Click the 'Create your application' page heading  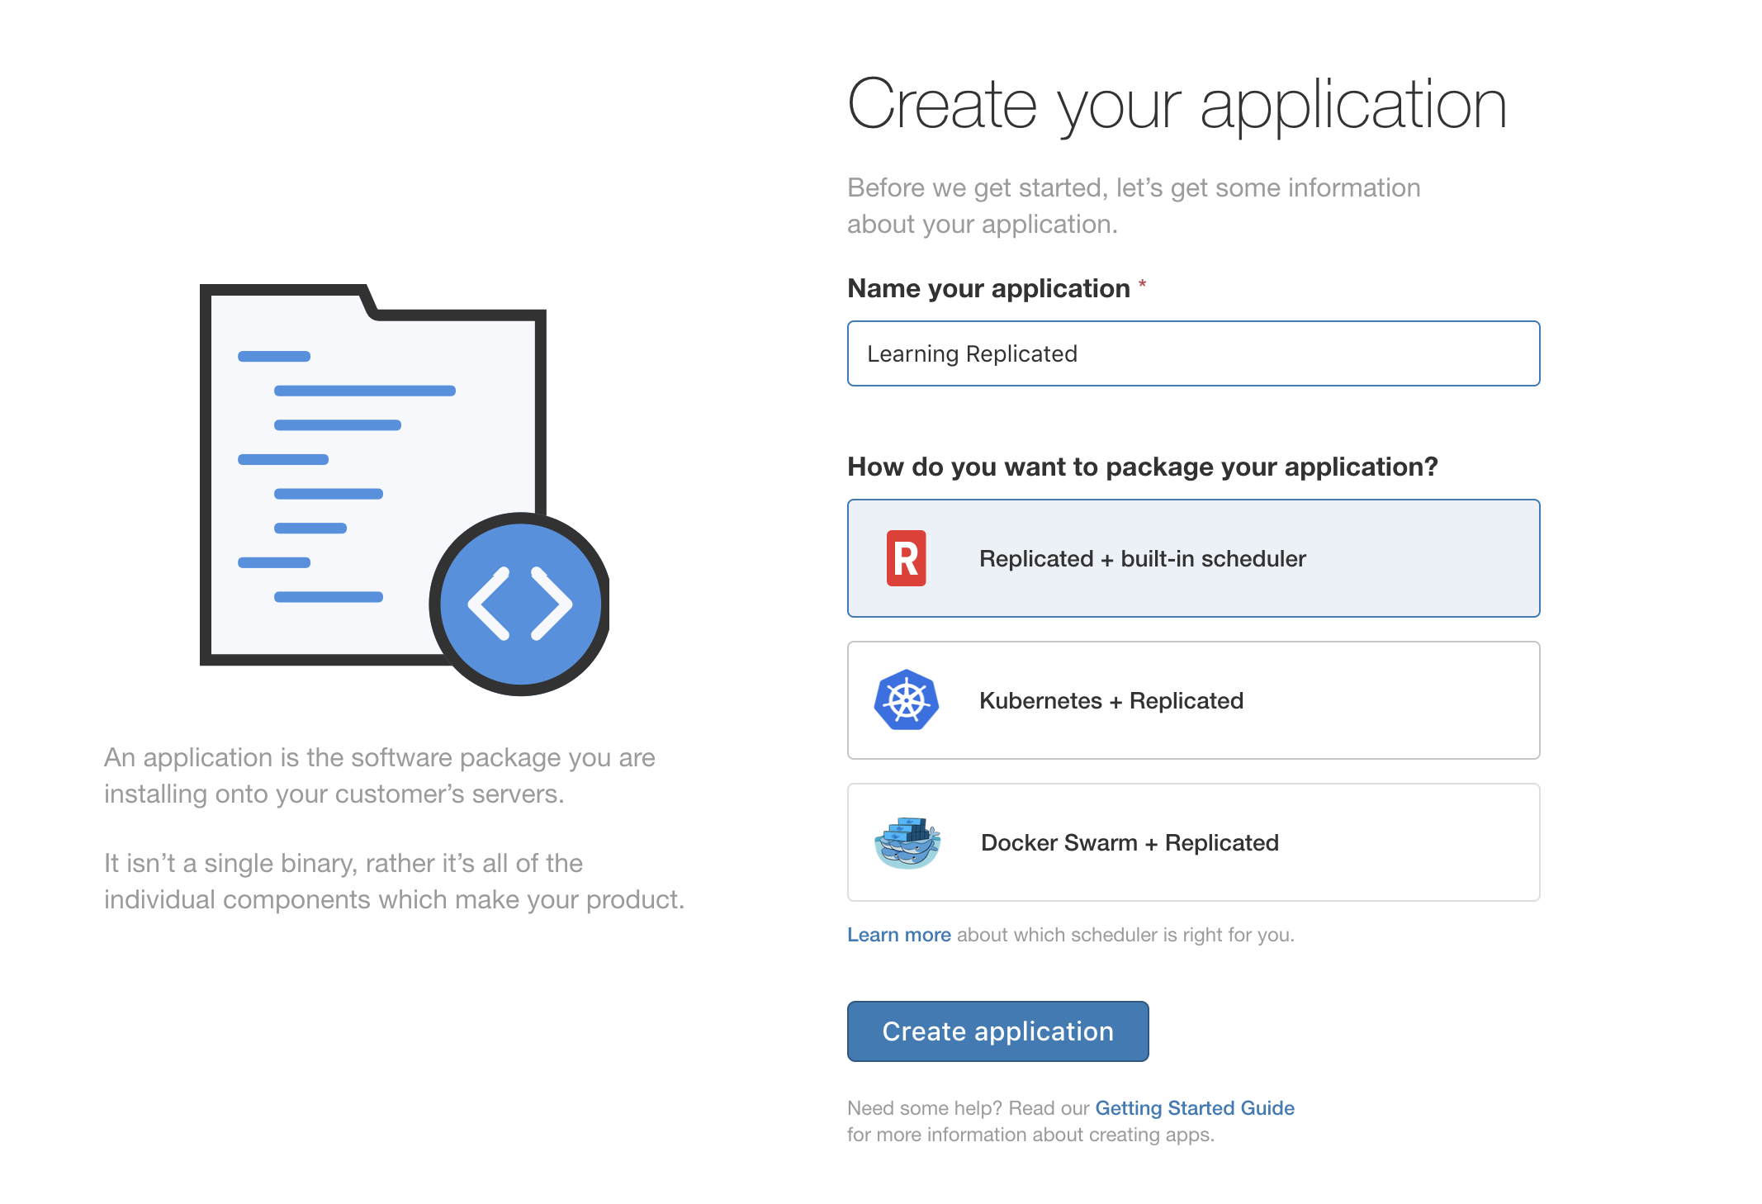click(x=1177, y=105)
